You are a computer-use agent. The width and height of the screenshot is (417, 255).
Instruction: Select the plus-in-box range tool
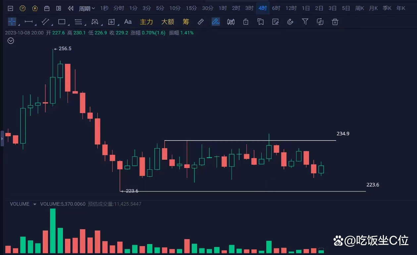111,22
